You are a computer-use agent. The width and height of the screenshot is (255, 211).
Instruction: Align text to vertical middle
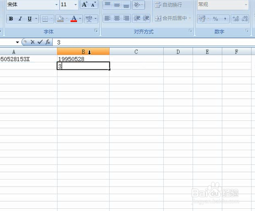117,4
